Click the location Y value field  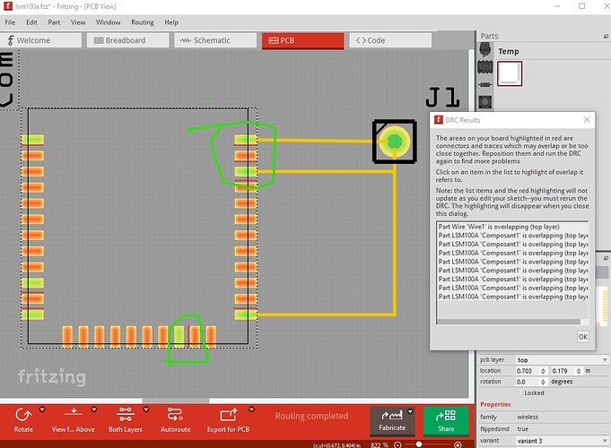click(563, 371)
